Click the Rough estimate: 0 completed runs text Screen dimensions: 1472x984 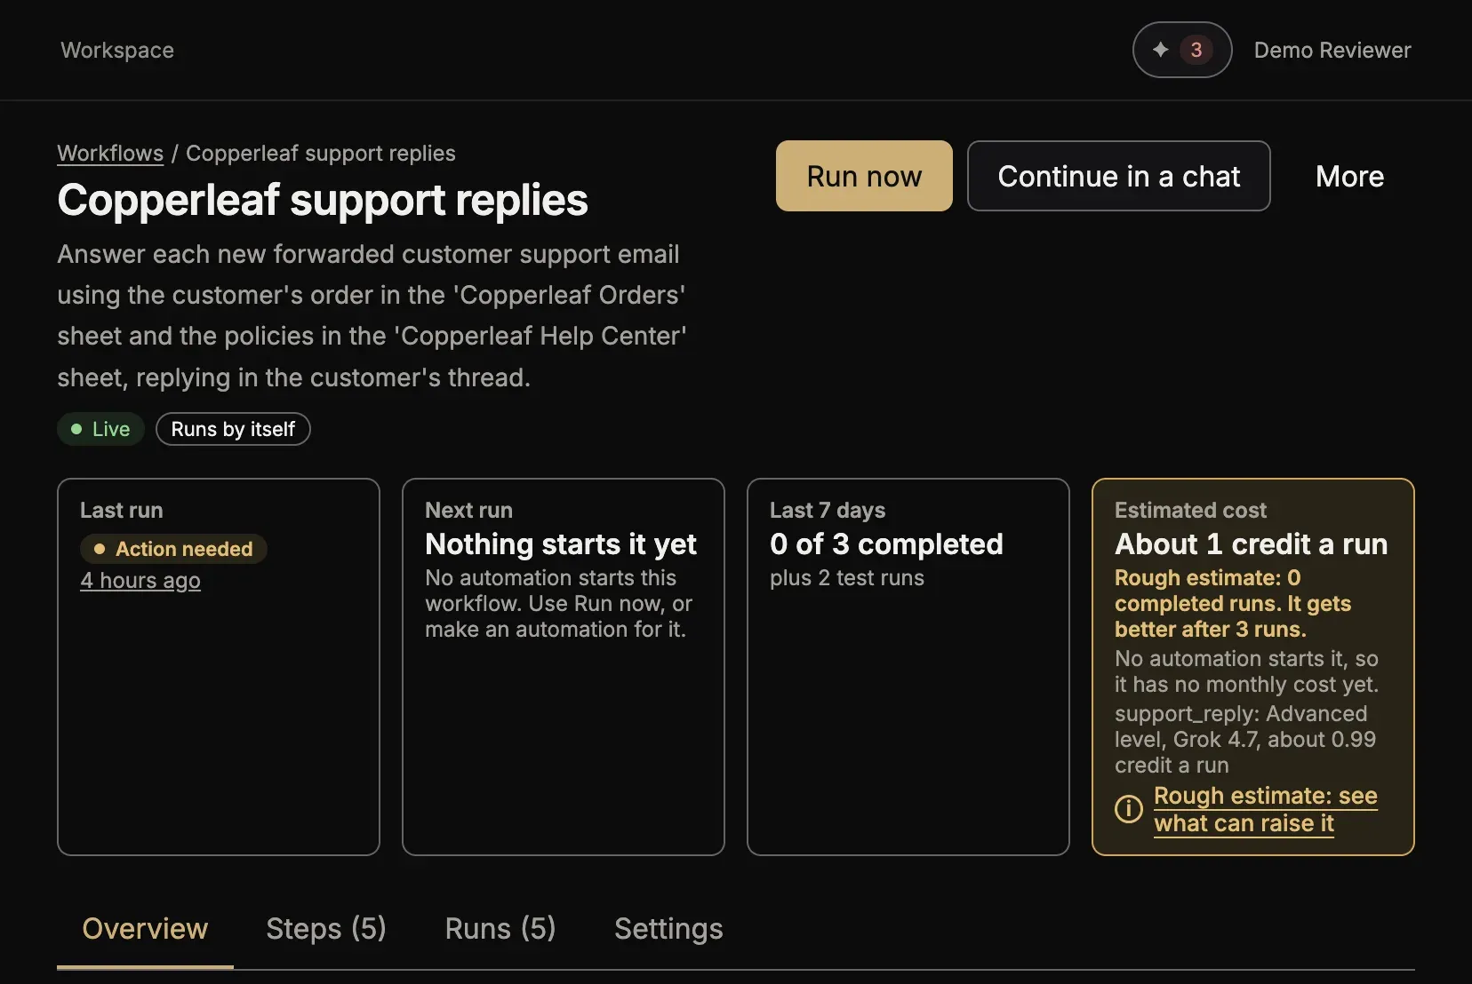click(1233, 604)
